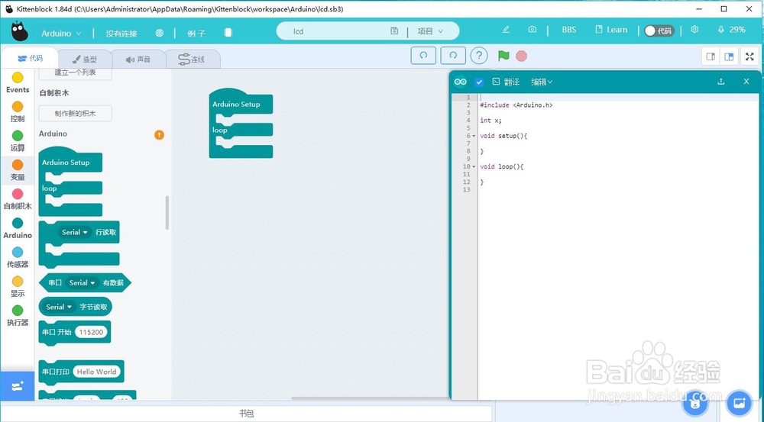Viewport: 764px width, 422px height.
Task: Switch to small stage layout icon
Action: pyautogui.click(x=711, y=56)
